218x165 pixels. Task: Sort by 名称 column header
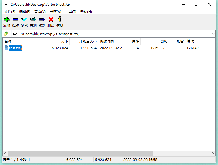22,41
